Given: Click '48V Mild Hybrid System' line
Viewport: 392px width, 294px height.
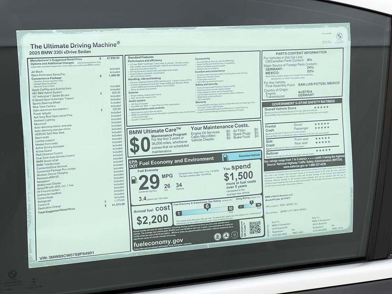Looking at the screenshot, I should 47,93.
